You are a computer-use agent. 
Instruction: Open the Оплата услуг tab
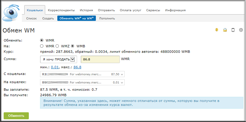pos(130,10)
